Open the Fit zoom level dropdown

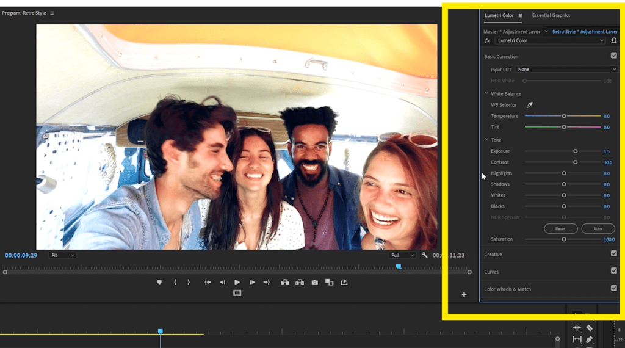click(62, 255)
